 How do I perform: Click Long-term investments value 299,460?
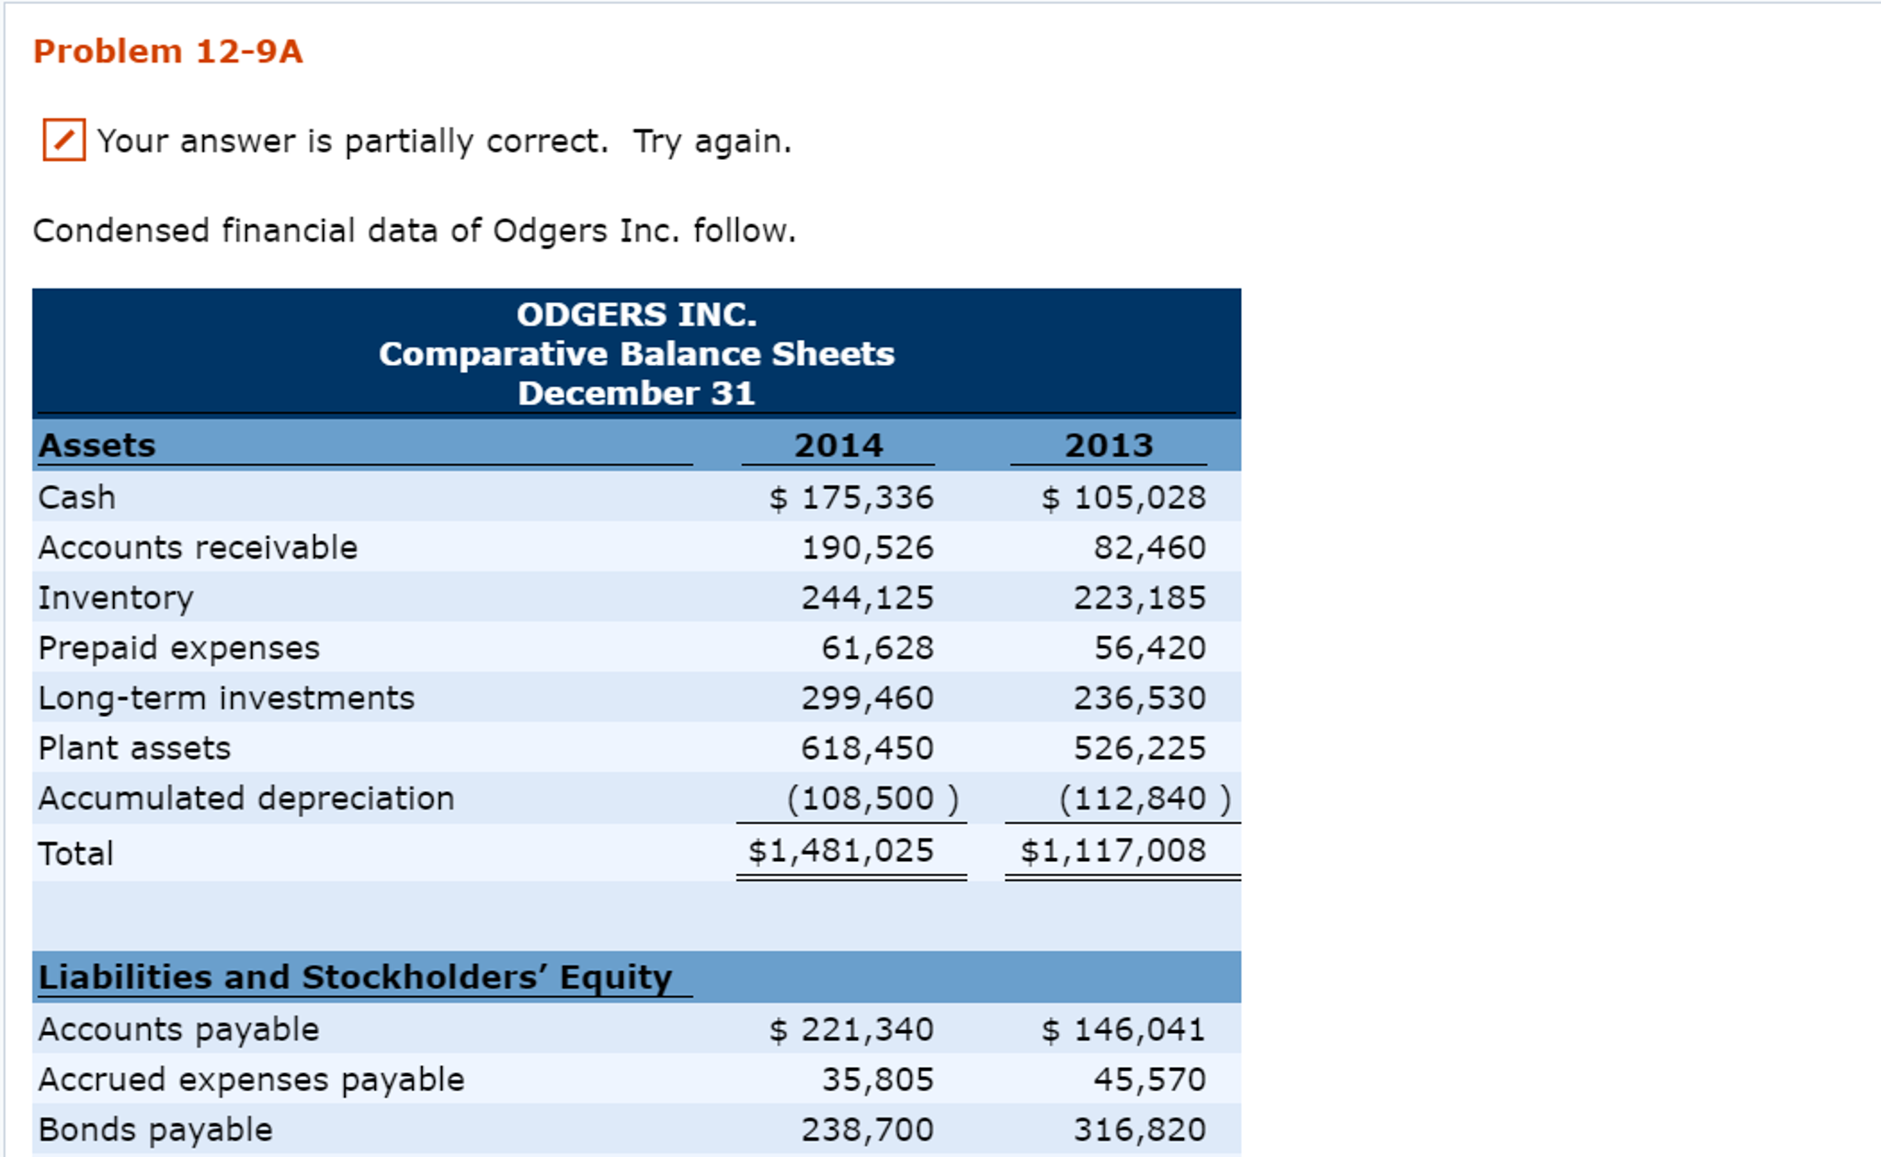coord(867,698)
